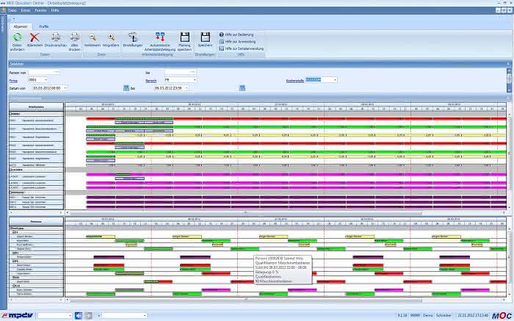
Task: Open the Einstellungen ribbon icon
Action: 133,37
